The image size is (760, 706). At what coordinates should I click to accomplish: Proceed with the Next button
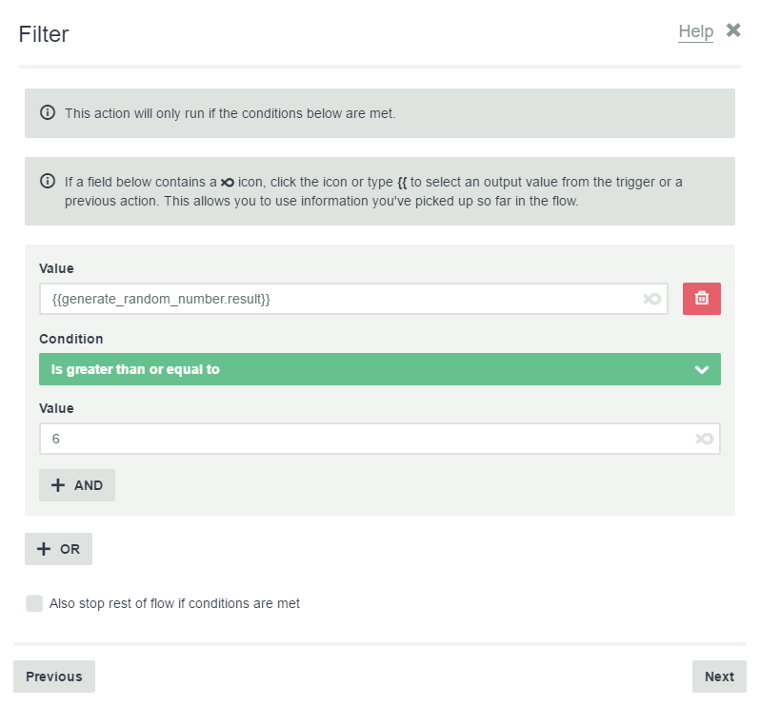click(x=719, y=677)
